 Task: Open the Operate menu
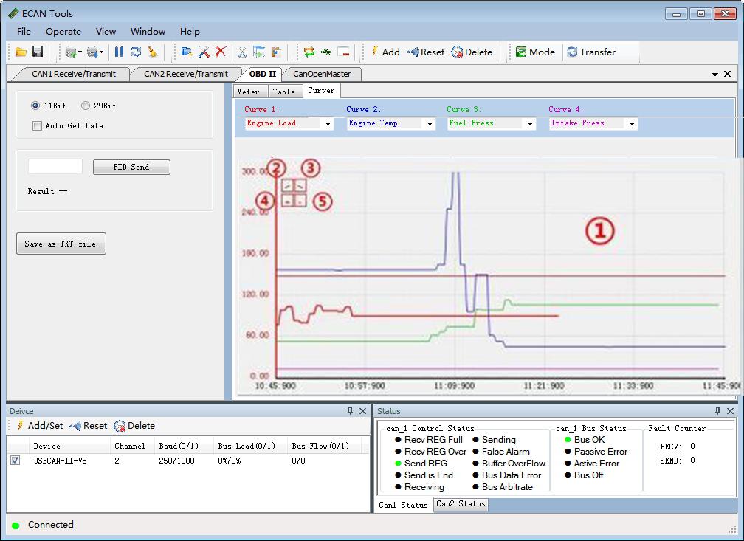(63, 31)
